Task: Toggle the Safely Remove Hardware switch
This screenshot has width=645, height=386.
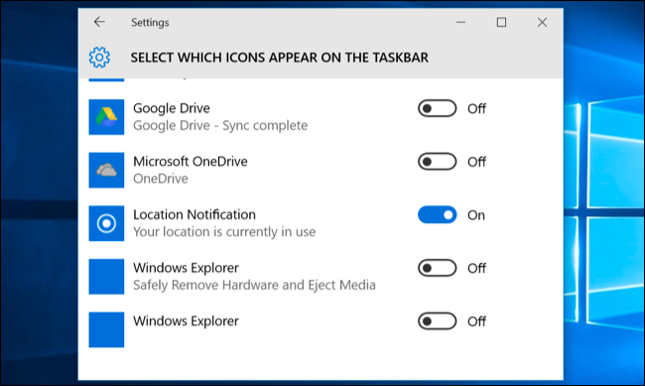Action: tap(438, 268)
